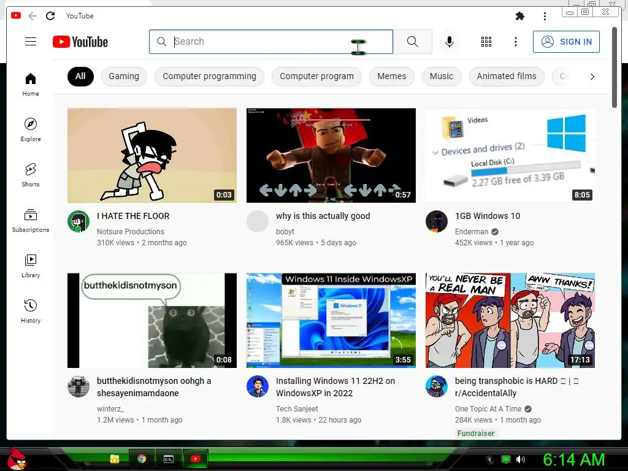Open the Tech Sanjeet channel name
628x471 pixels.
point(297,409)
